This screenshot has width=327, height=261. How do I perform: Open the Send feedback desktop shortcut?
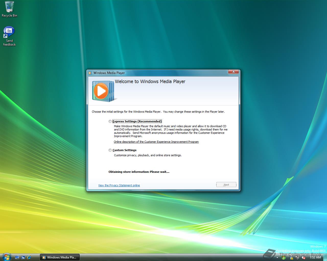click(9, 36)
